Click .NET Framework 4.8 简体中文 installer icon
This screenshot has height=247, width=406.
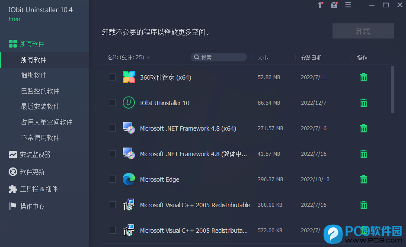pos(129,154)
